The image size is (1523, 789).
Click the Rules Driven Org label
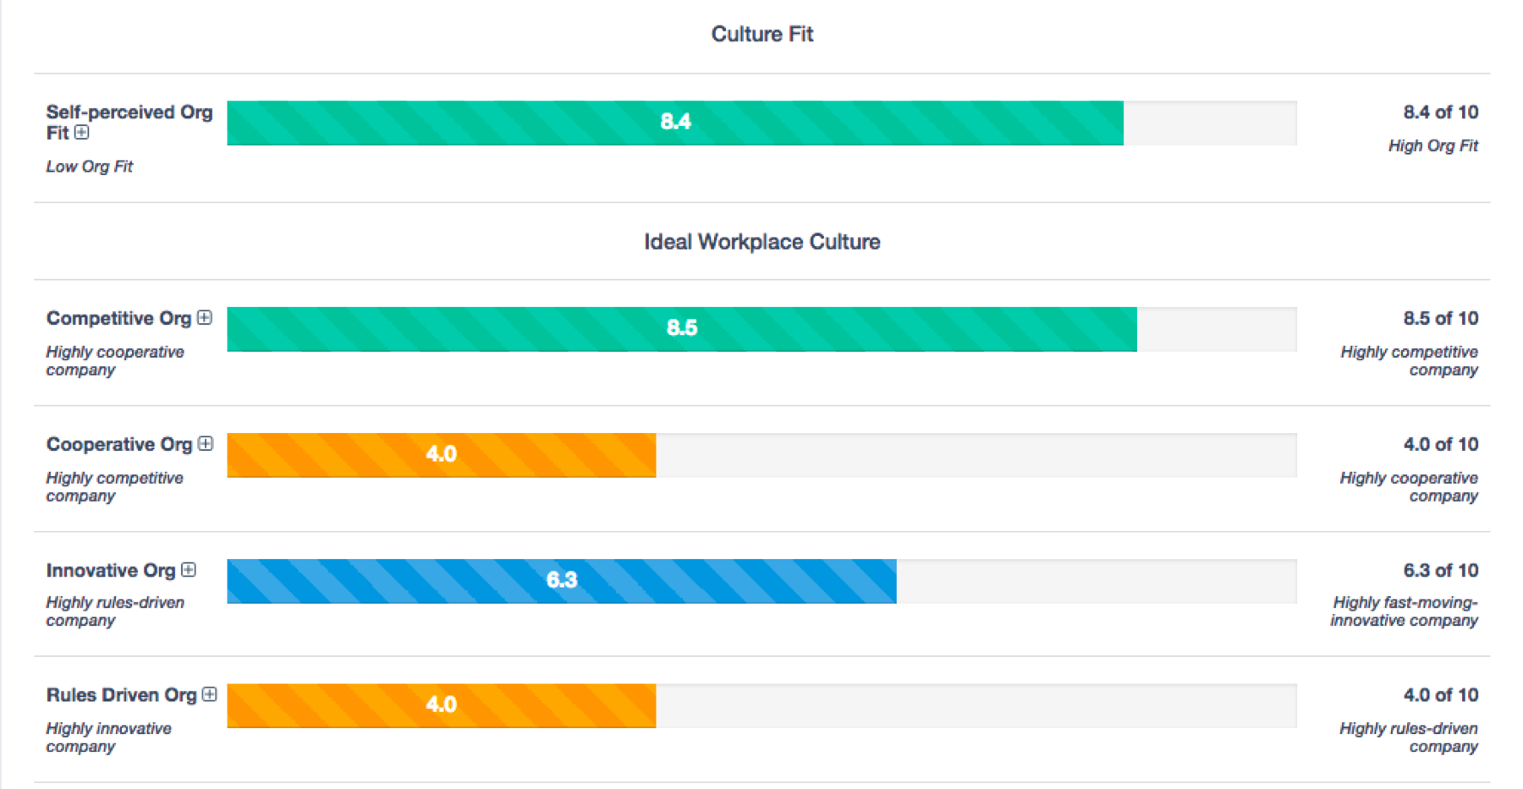tap(121, 694)
